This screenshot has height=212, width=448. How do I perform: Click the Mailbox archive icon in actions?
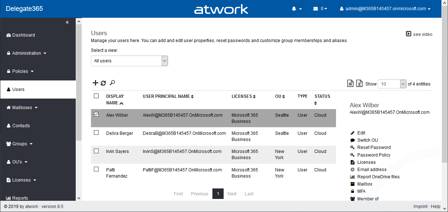(x=352, y=184)
